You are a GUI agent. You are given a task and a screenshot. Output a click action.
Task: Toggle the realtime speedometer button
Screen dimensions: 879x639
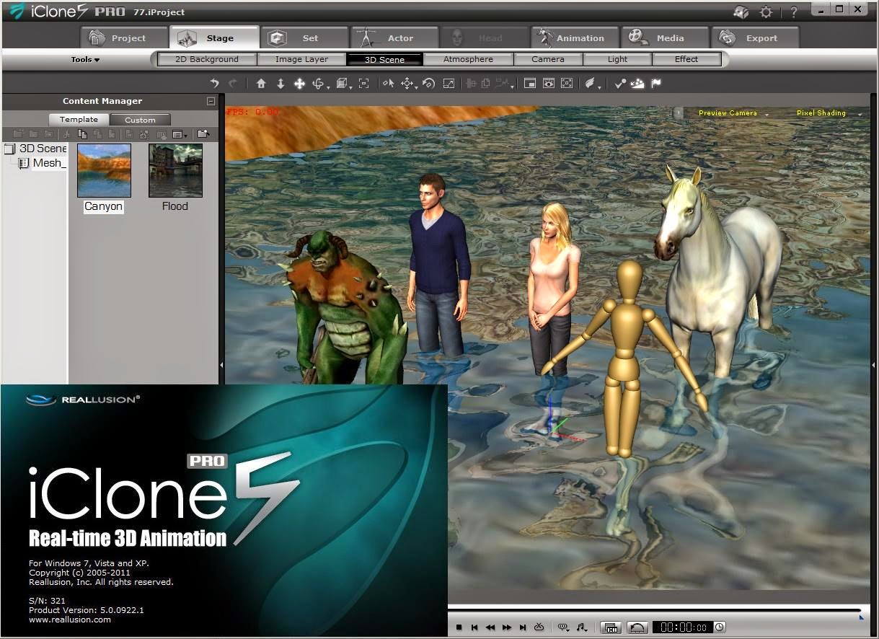(x=637, y=627)
